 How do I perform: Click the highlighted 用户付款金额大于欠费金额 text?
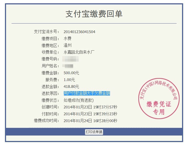[87, 93]
